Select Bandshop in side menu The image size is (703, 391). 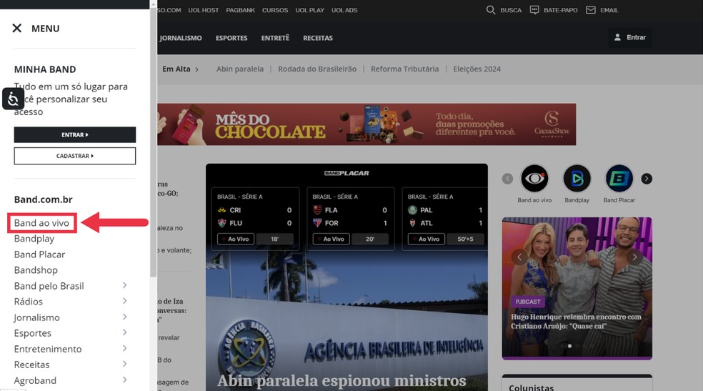(36, 270)
